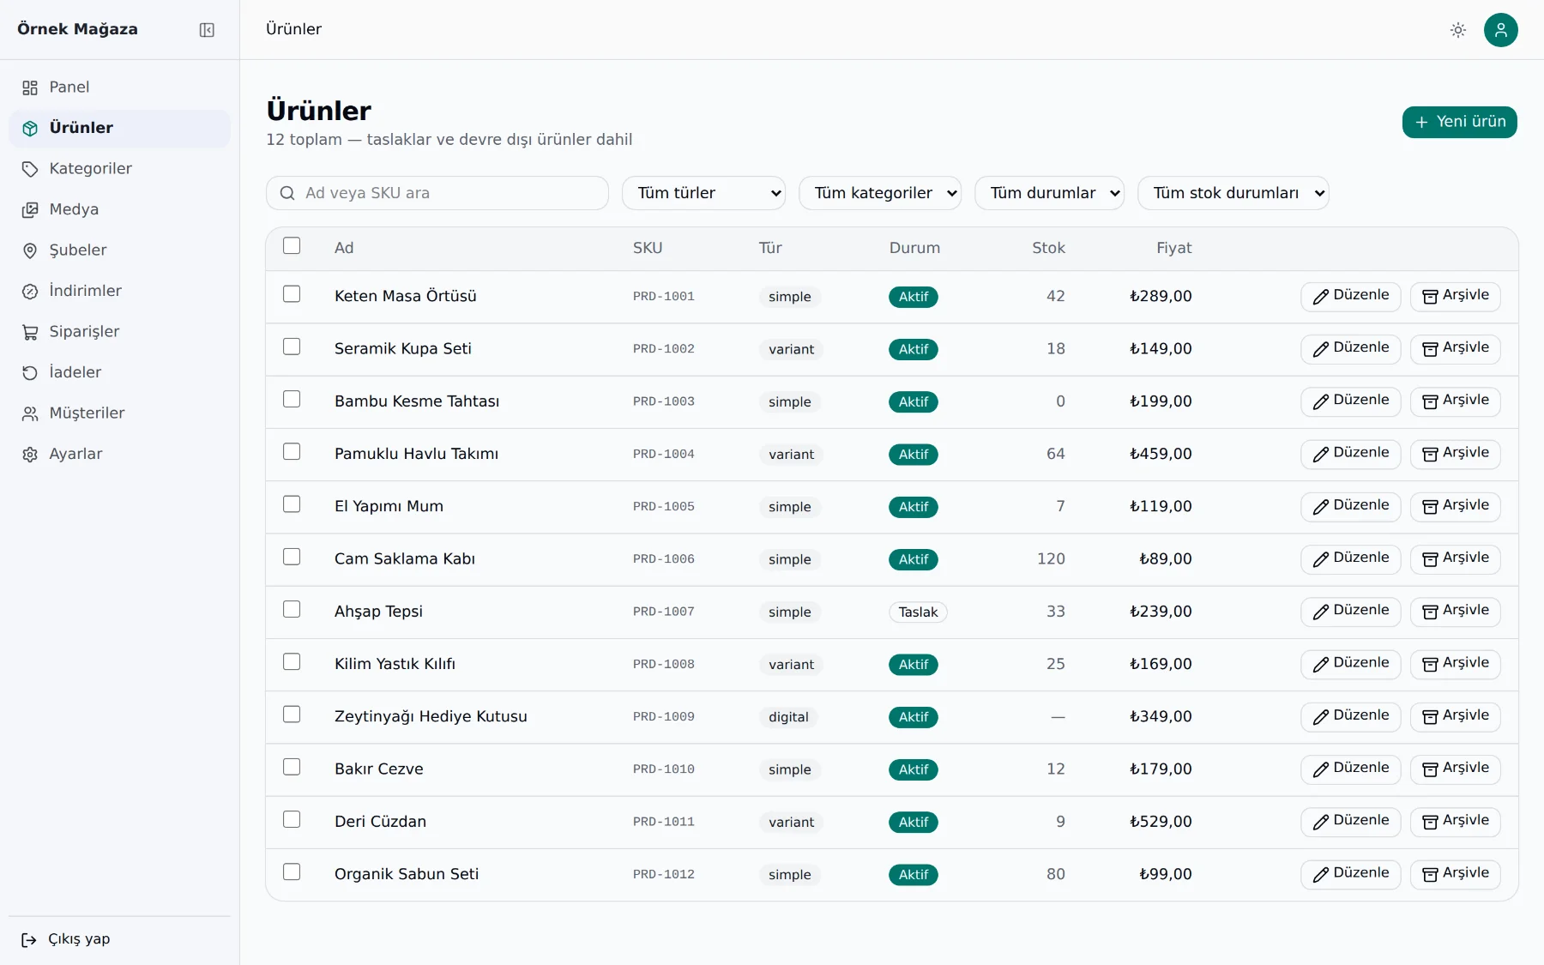Click the Zeytinyağı Hediye Kutusu product name
1544x965 pixels.
click(431, 716)
